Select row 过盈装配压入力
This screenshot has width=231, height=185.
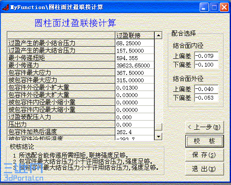(81, 117)
